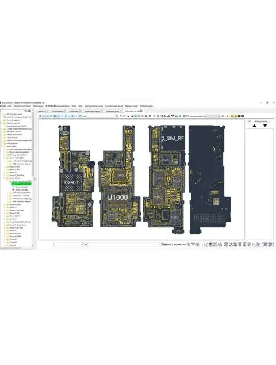Open the empty bottom-left dropdown beside NC
The image size is (276, 365).
tap(68, 245)
